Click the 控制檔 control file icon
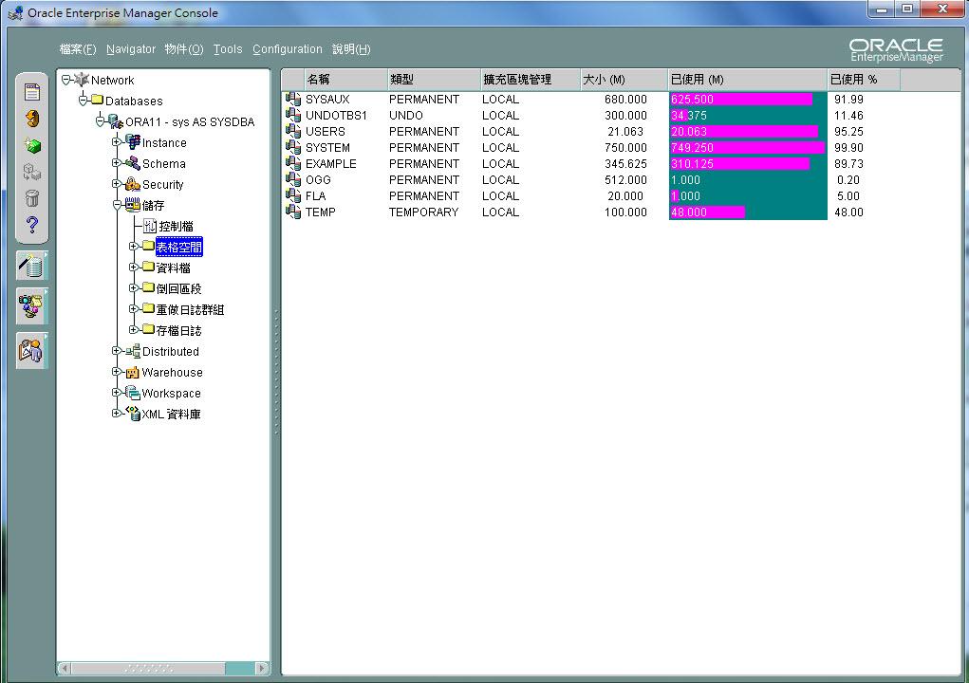This screenshot has width=969, height=683. pyautogui.click(x=150, y=226)
